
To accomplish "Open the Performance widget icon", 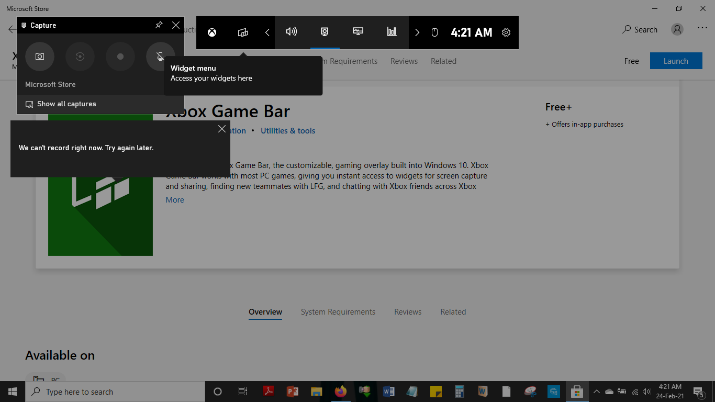I will [x=358, y=32].
